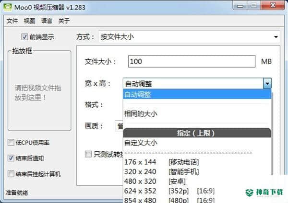
Task: Select 854 x 480 [480p] resolution
Action: pos(197,200)
